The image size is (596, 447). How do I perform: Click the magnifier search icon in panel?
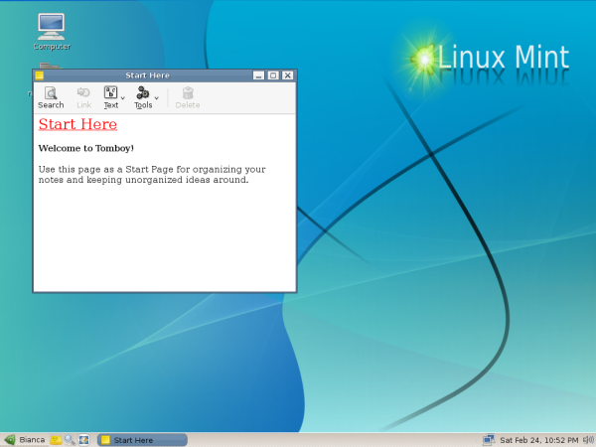[70, 439]
